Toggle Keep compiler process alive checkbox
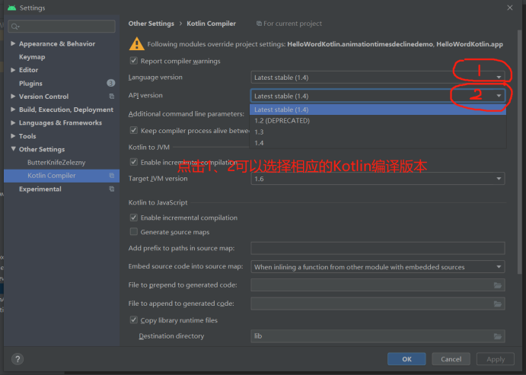Viewport: 526px width, 375px height. click(x=133, y=130)
